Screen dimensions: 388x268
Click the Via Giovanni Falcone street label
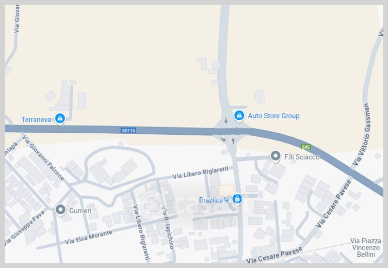click(43, 158)
